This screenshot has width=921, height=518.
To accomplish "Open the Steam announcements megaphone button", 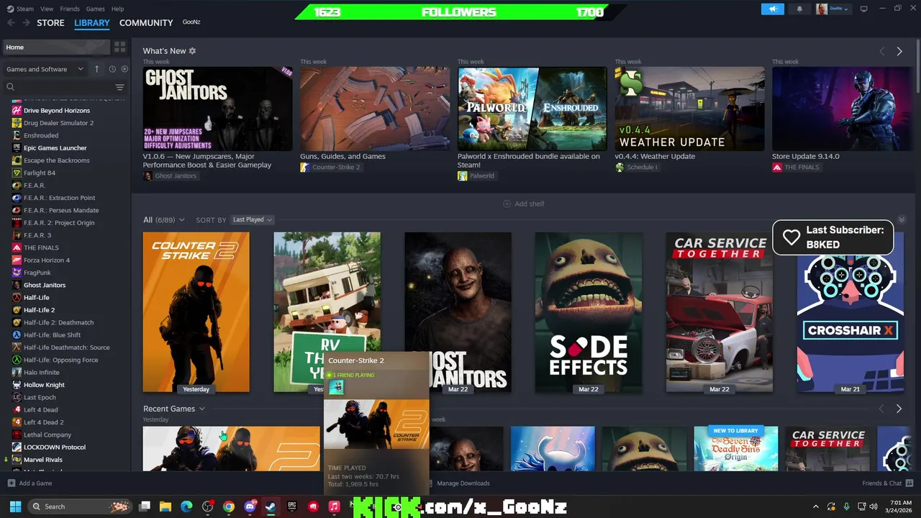I will point(772,9).
